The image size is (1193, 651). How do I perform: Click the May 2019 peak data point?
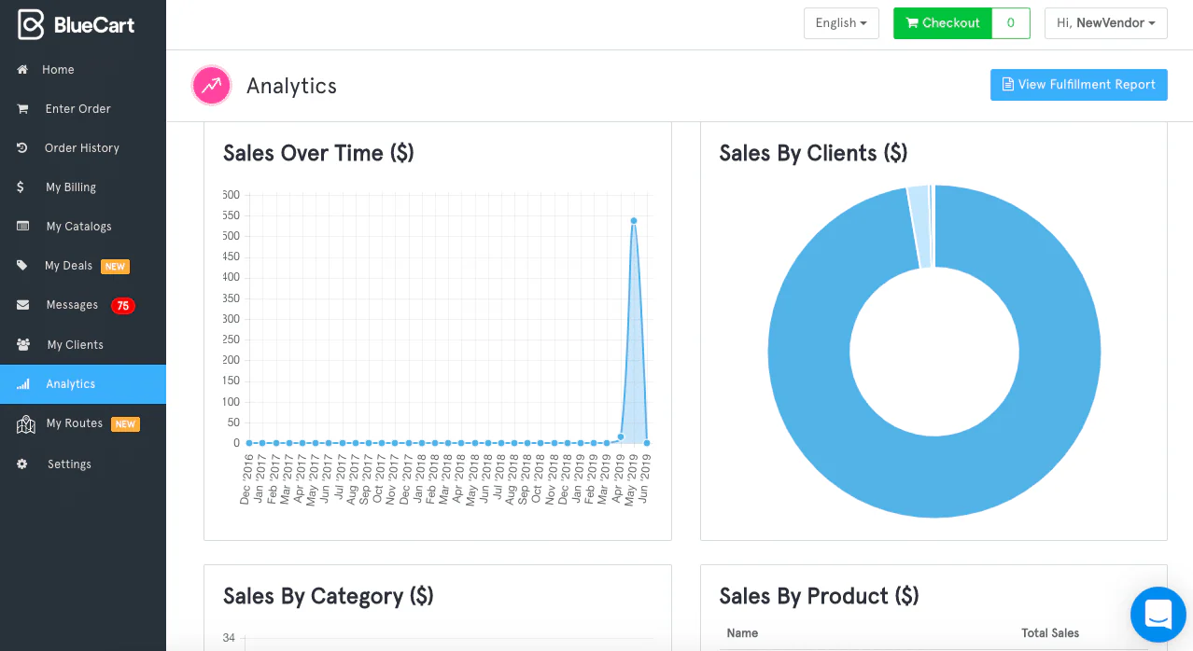click(x=633, y=221)
